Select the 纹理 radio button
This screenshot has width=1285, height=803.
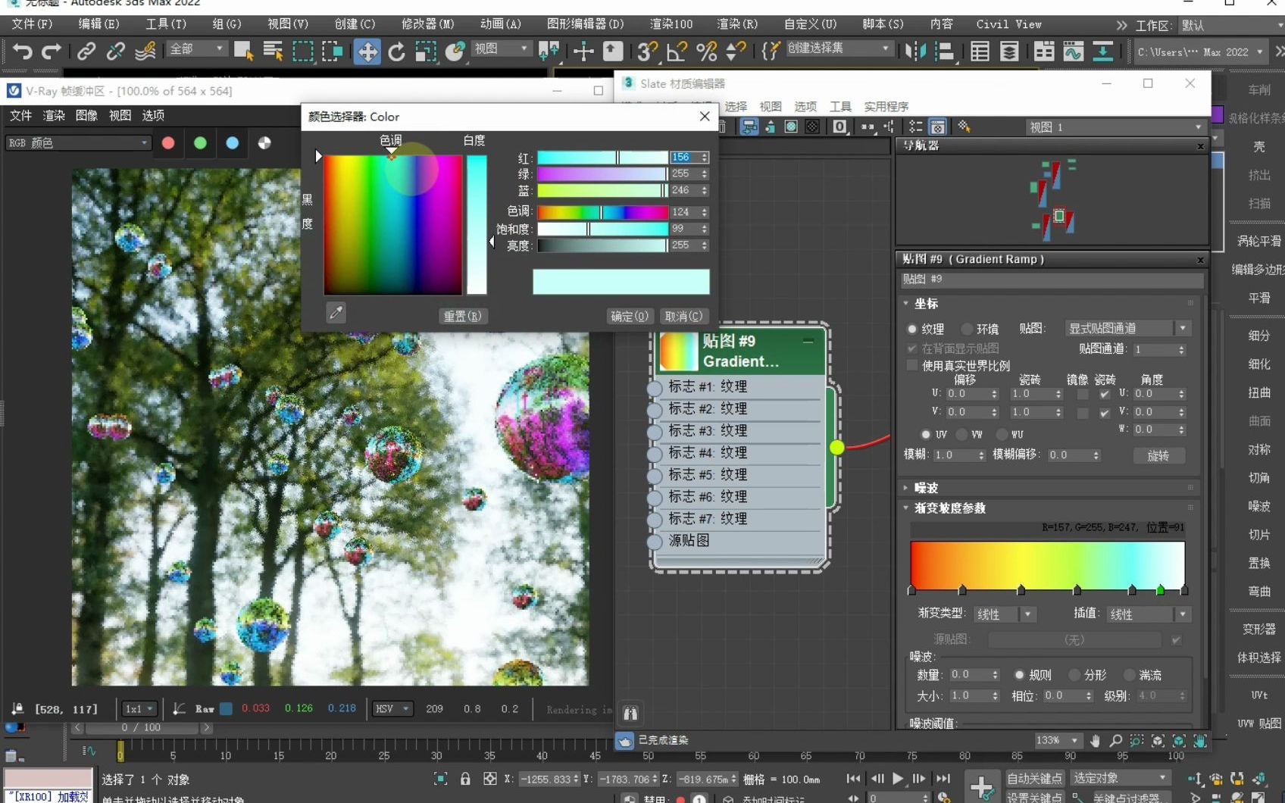tap(912, 329)
